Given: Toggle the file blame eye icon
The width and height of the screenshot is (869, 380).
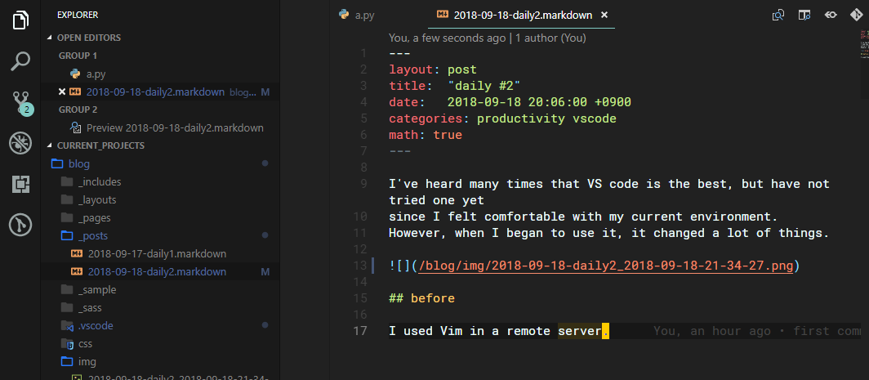Looking at the screenshot, I should click(x=830, y=15).
